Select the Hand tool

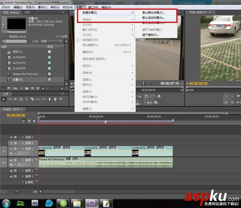point(55,99)
